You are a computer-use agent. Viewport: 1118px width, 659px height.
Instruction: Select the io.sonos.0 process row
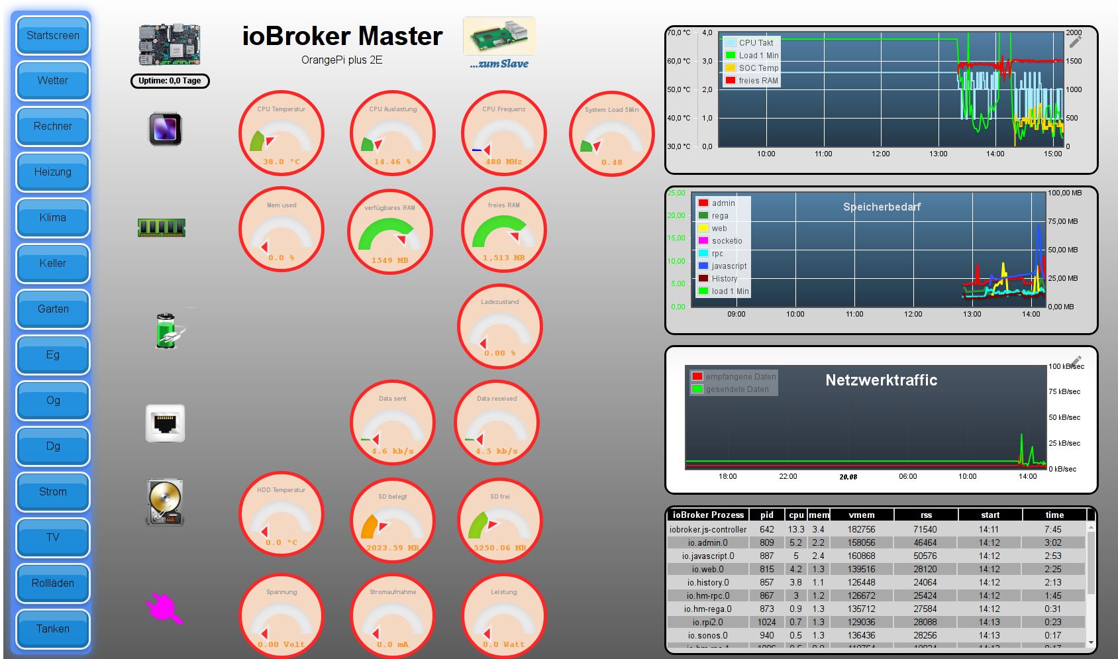click(877, 635)
